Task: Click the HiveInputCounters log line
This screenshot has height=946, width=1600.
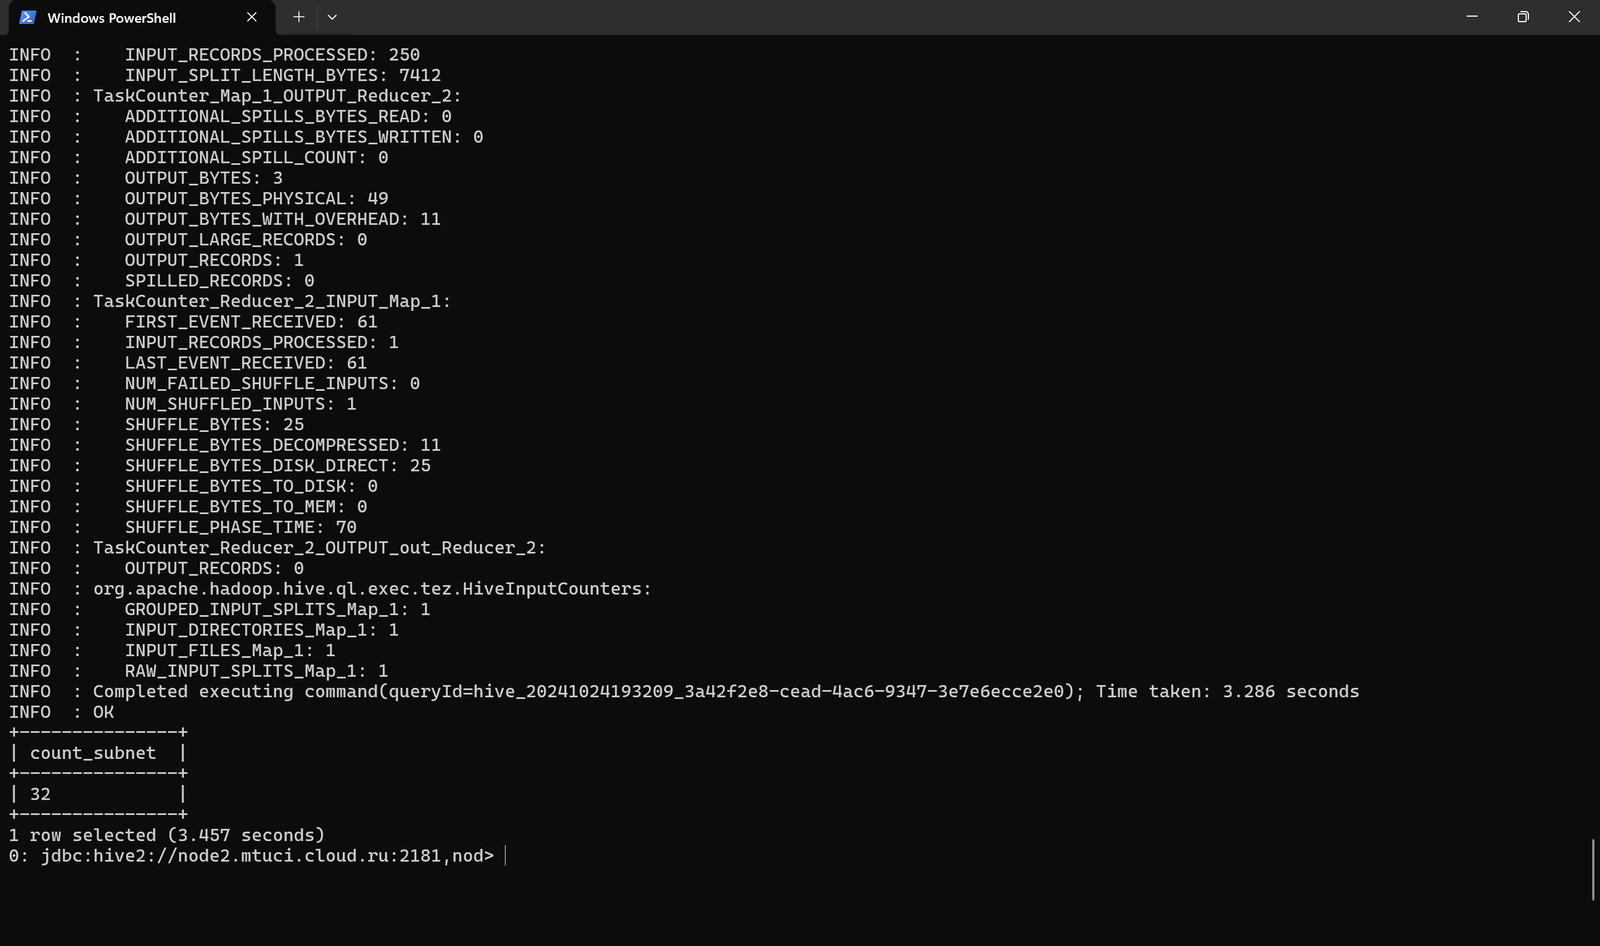Action: [x=329, y=588]
